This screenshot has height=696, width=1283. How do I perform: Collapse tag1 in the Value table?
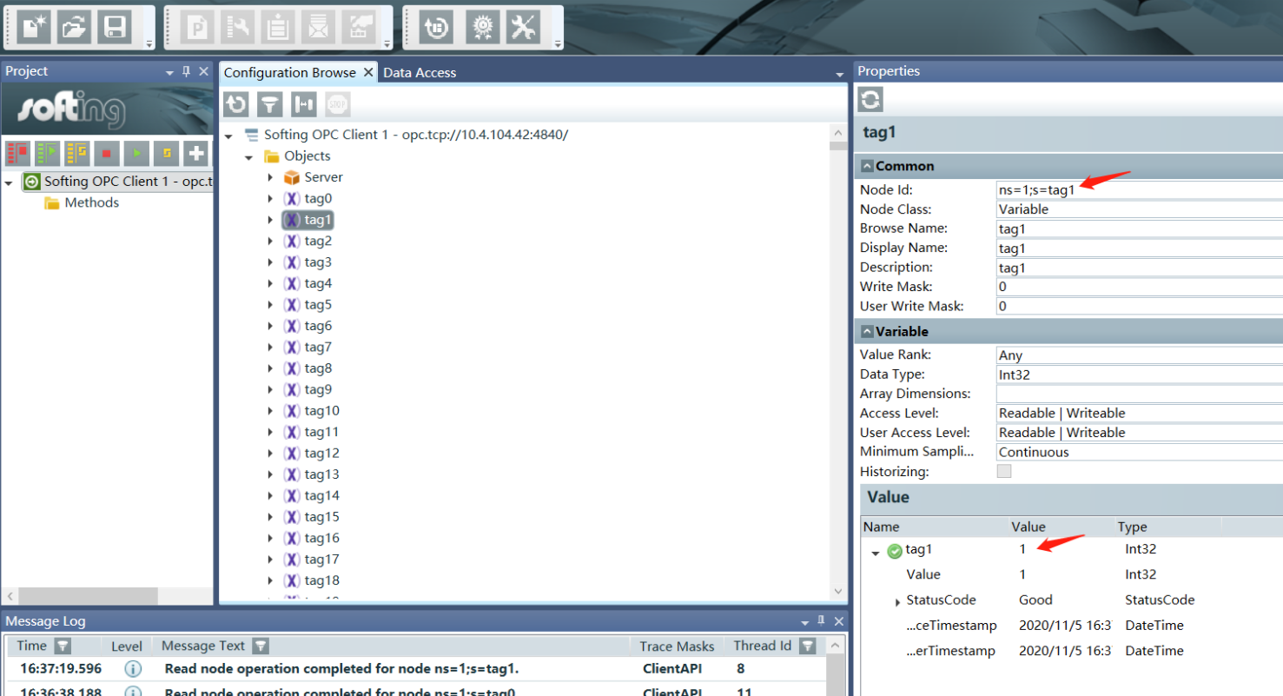(876, 552)
